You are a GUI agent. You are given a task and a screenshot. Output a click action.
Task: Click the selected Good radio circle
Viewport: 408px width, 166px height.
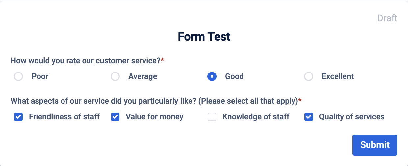point(212,77)
